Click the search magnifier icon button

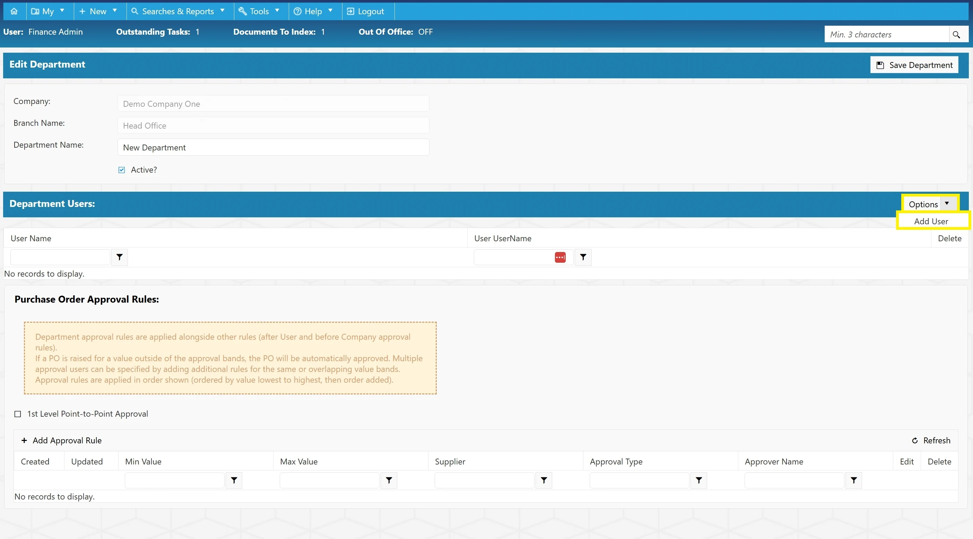[x=956, y=34]
